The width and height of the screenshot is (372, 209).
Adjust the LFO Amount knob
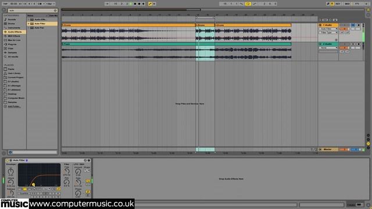(78, 172)
